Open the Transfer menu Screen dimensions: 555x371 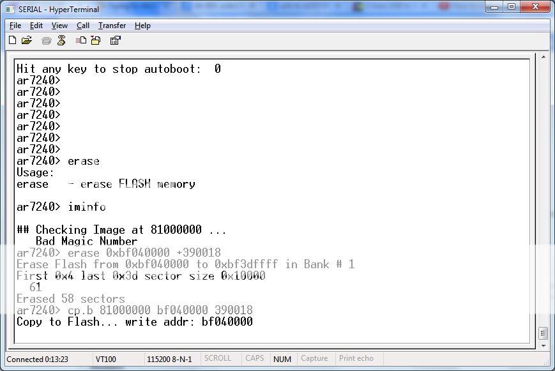tap(112, 26)
